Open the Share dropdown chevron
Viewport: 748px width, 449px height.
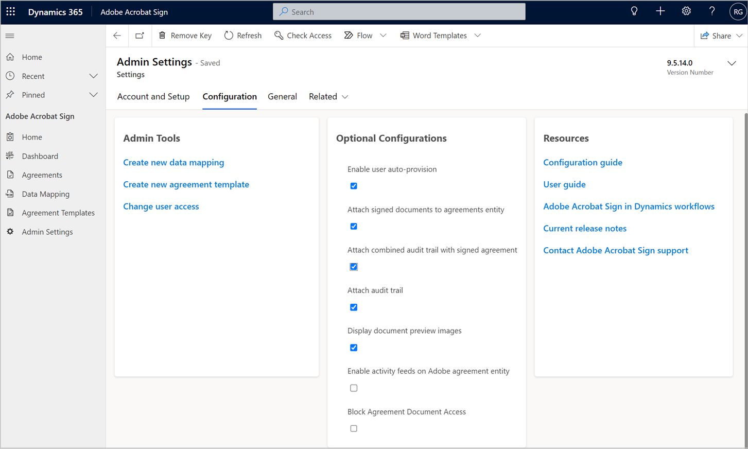tap(739, 36)
